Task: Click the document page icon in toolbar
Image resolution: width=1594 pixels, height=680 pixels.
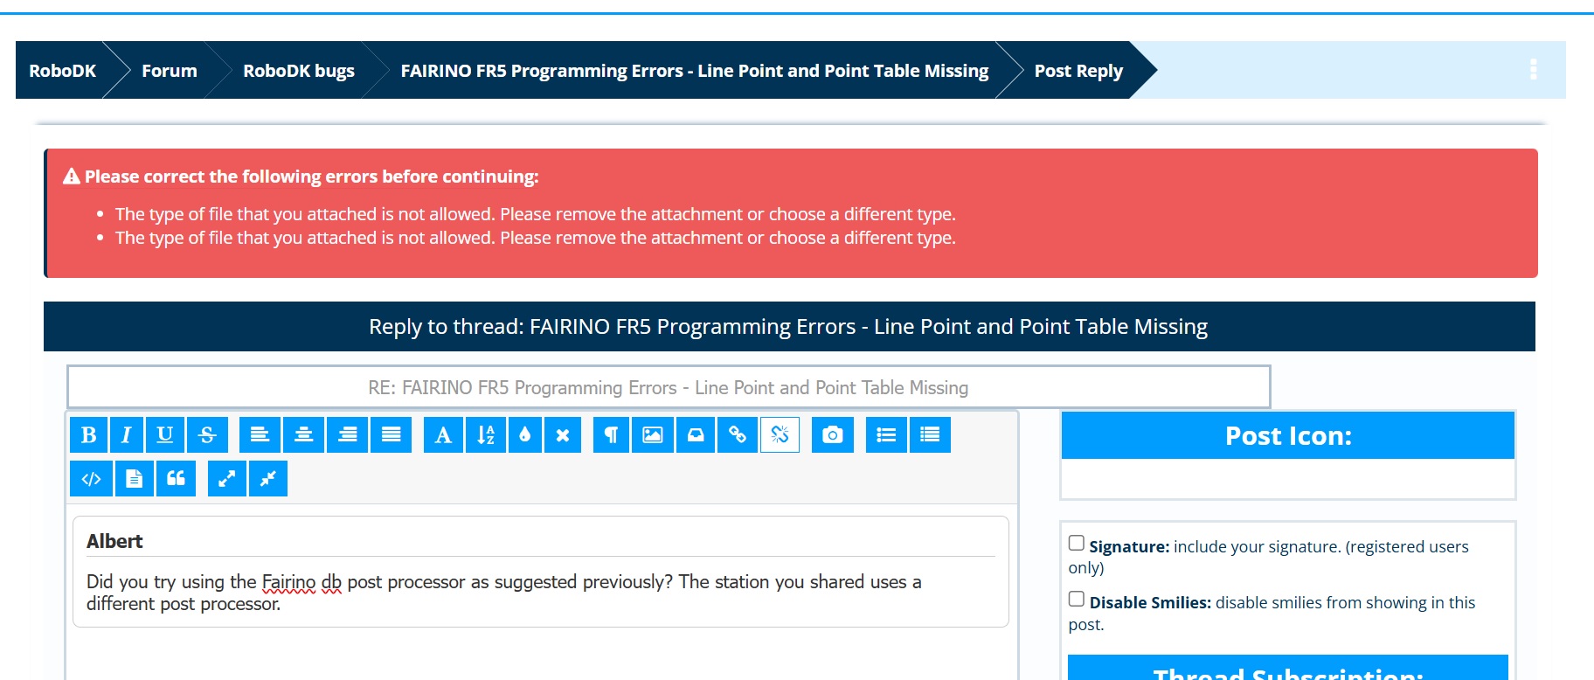Action: pyautogui.click(x=134, y=478)
